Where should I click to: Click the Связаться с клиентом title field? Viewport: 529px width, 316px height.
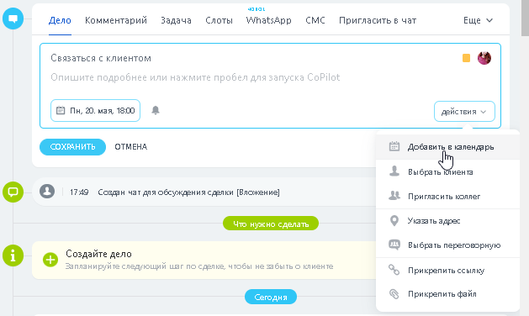click(x=101, y=58)
